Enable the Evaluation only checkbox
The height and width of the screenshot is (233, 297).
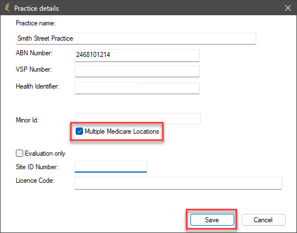(20, 153)
